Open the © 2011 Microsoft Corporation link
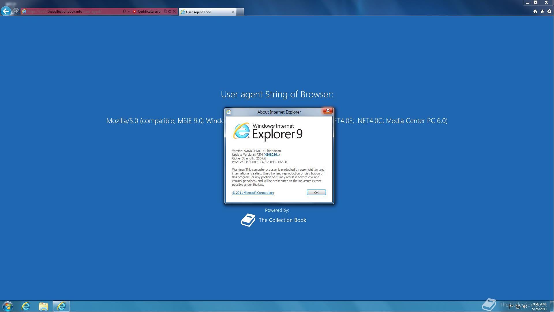 pyautogui.click(x=253, y=193)
